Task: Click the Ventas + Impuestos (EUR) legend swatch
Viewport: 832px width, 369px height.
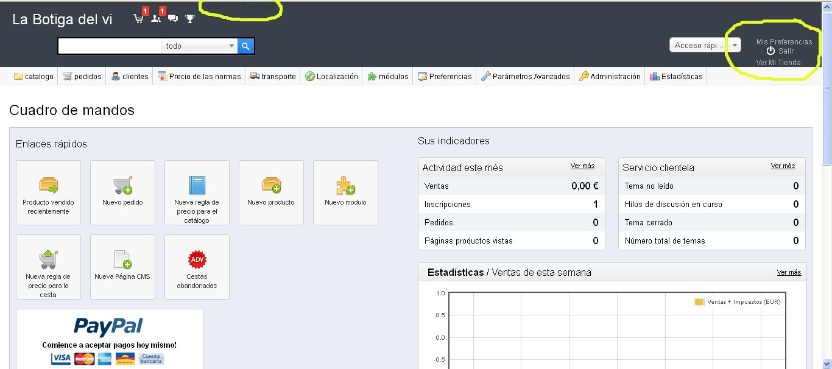Action: [x=699, y=302]
